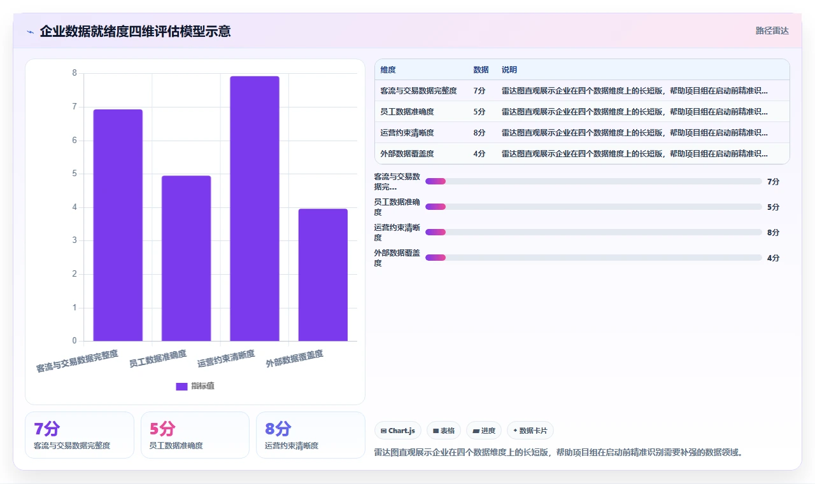This screenshot has width=815, height=484.
Task: Select the 运营约束清晰度 table row
Action: (x=582, y=133)
